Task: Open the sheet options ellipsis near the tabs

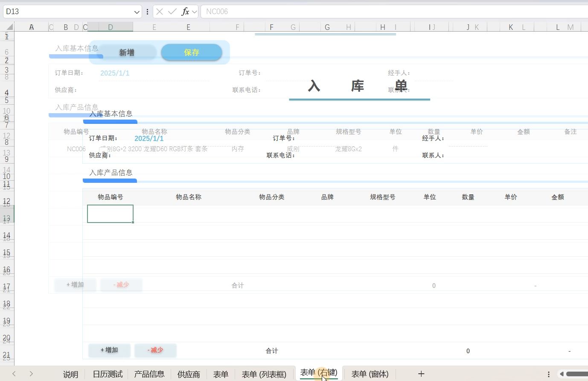Action: (x=549, y=374)
